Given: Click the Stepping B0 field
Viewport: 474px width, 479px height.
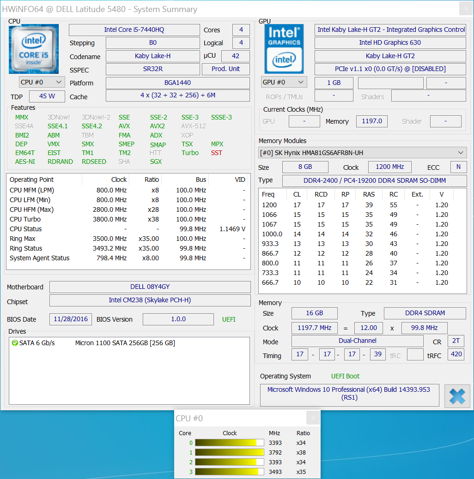Looking at the screenshot, I should [x=153, y=43].
